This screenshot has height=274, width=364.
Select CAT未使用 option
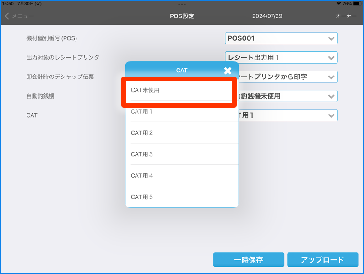pyautogui.click(x=181, y=90)
